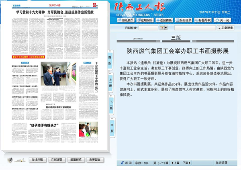This screenshot has width=241, height=170.
Task: Open 报纸首页 newspaper home button
Action: tap(126, 20)
